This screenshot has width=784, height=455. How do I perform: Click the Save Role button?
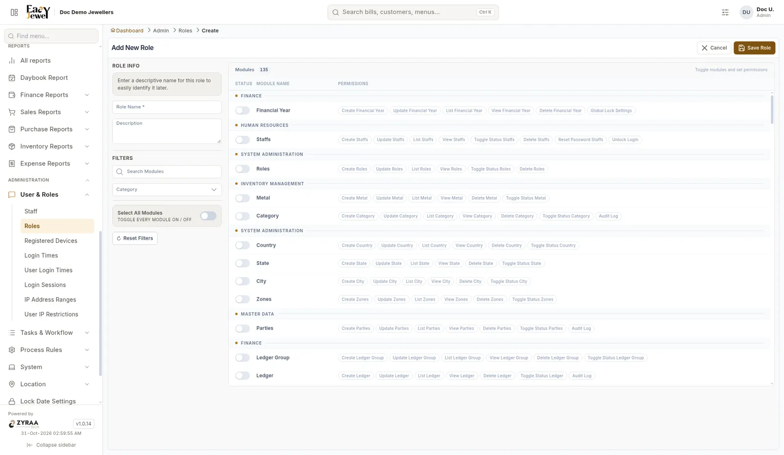pyautogui.click(x=754, y=48)
